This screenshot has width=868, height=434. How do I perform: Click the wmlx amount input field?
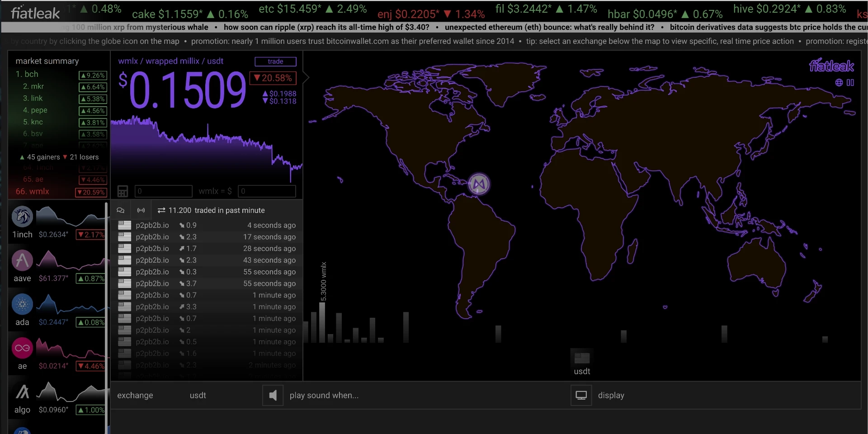(x=164, y=191)
